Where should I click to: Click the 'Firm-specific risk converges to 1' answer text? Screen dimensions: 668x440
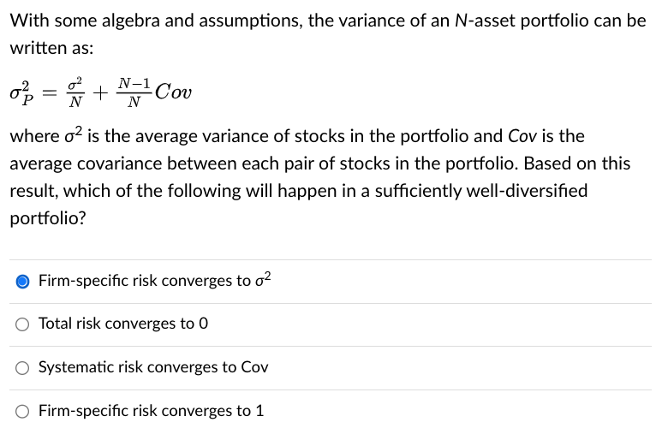(x=152, y=411)
